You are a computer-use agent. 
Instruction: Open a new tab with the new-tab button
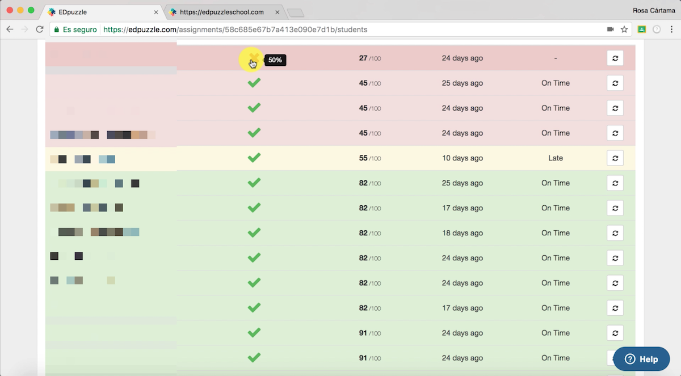point(295,12)
